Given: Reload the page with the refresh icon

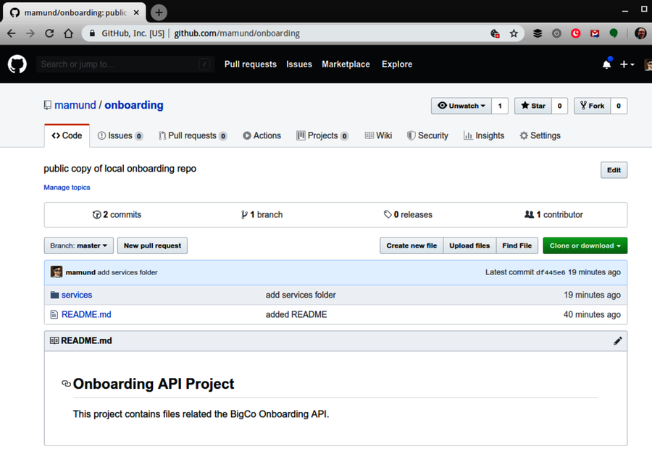Looking at the screenshot, I should point(49,33).
